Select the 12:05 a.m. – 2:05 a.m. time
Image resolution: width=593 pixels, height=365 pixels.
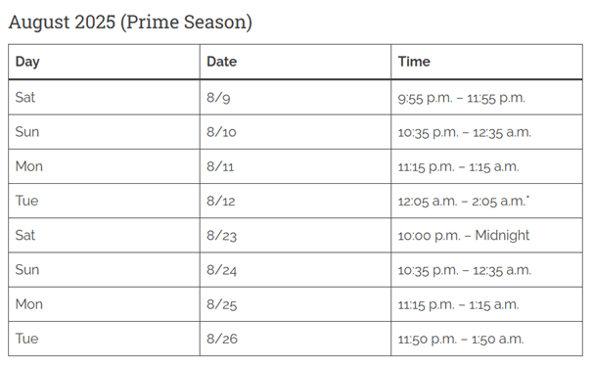tap(463, 201)
